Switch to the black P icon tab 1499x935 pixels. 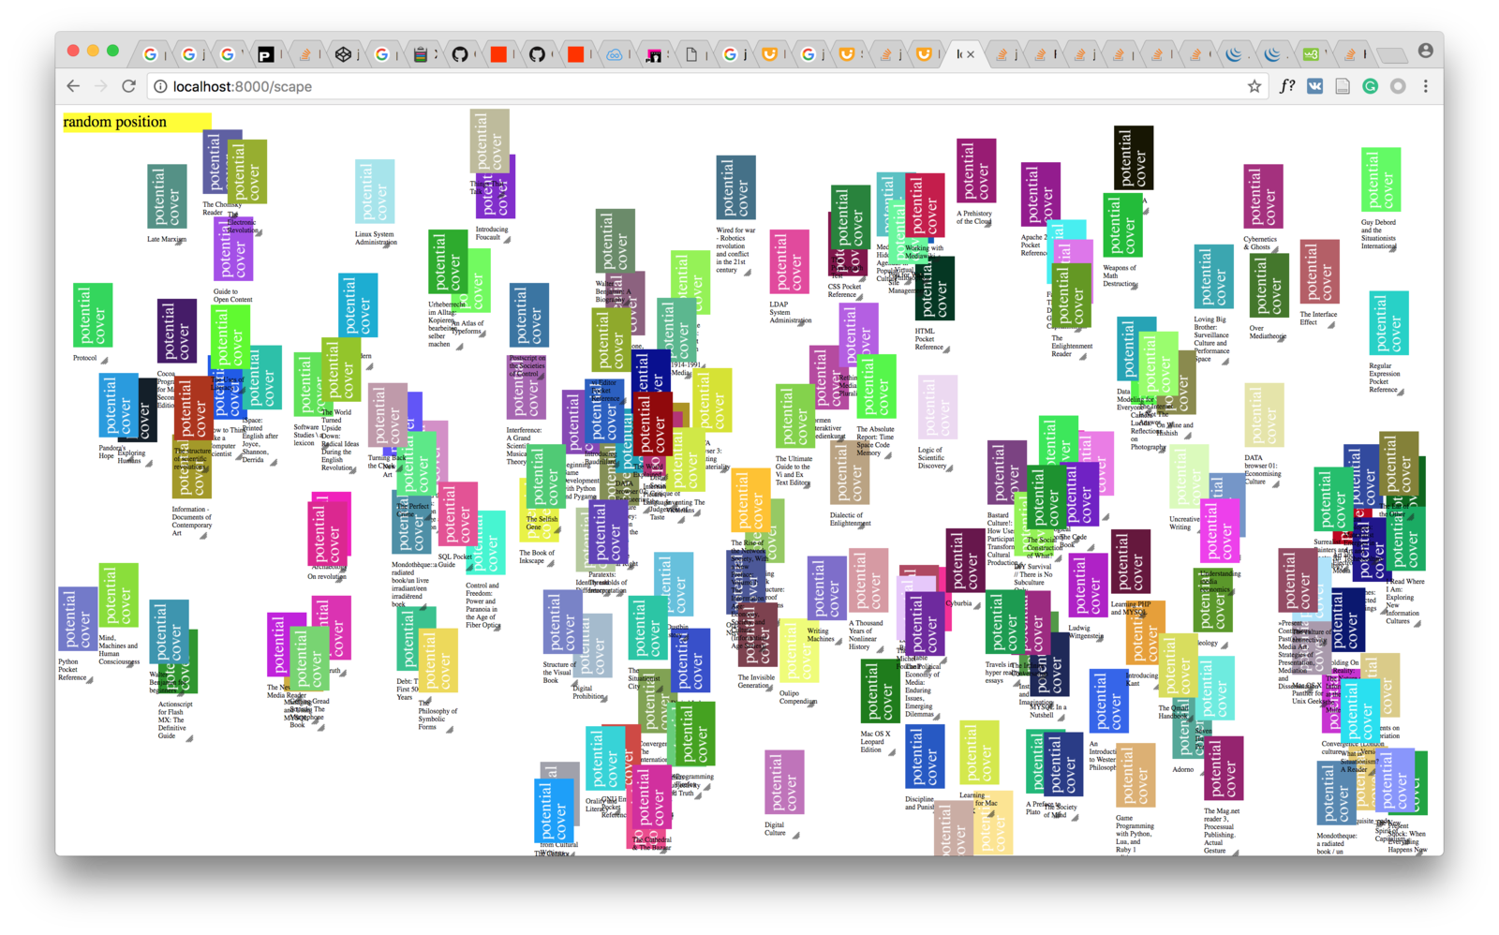(x=266, y=55)
